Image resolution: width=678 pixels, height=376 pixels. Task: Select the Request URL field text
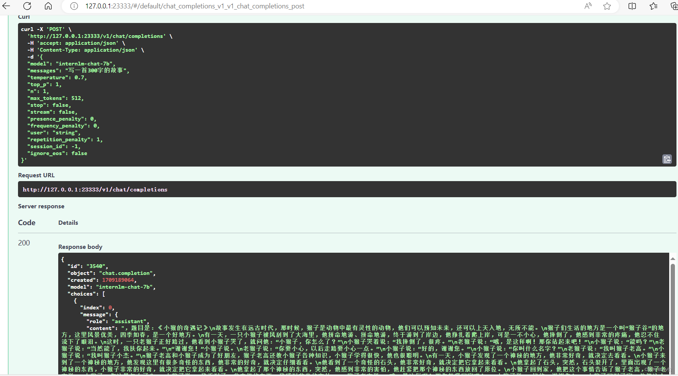click(95, 189)
